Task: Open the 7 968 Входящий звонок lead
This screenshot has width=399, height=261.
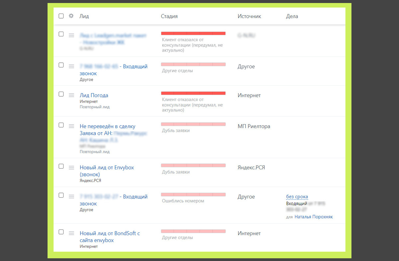Action: 113,70
